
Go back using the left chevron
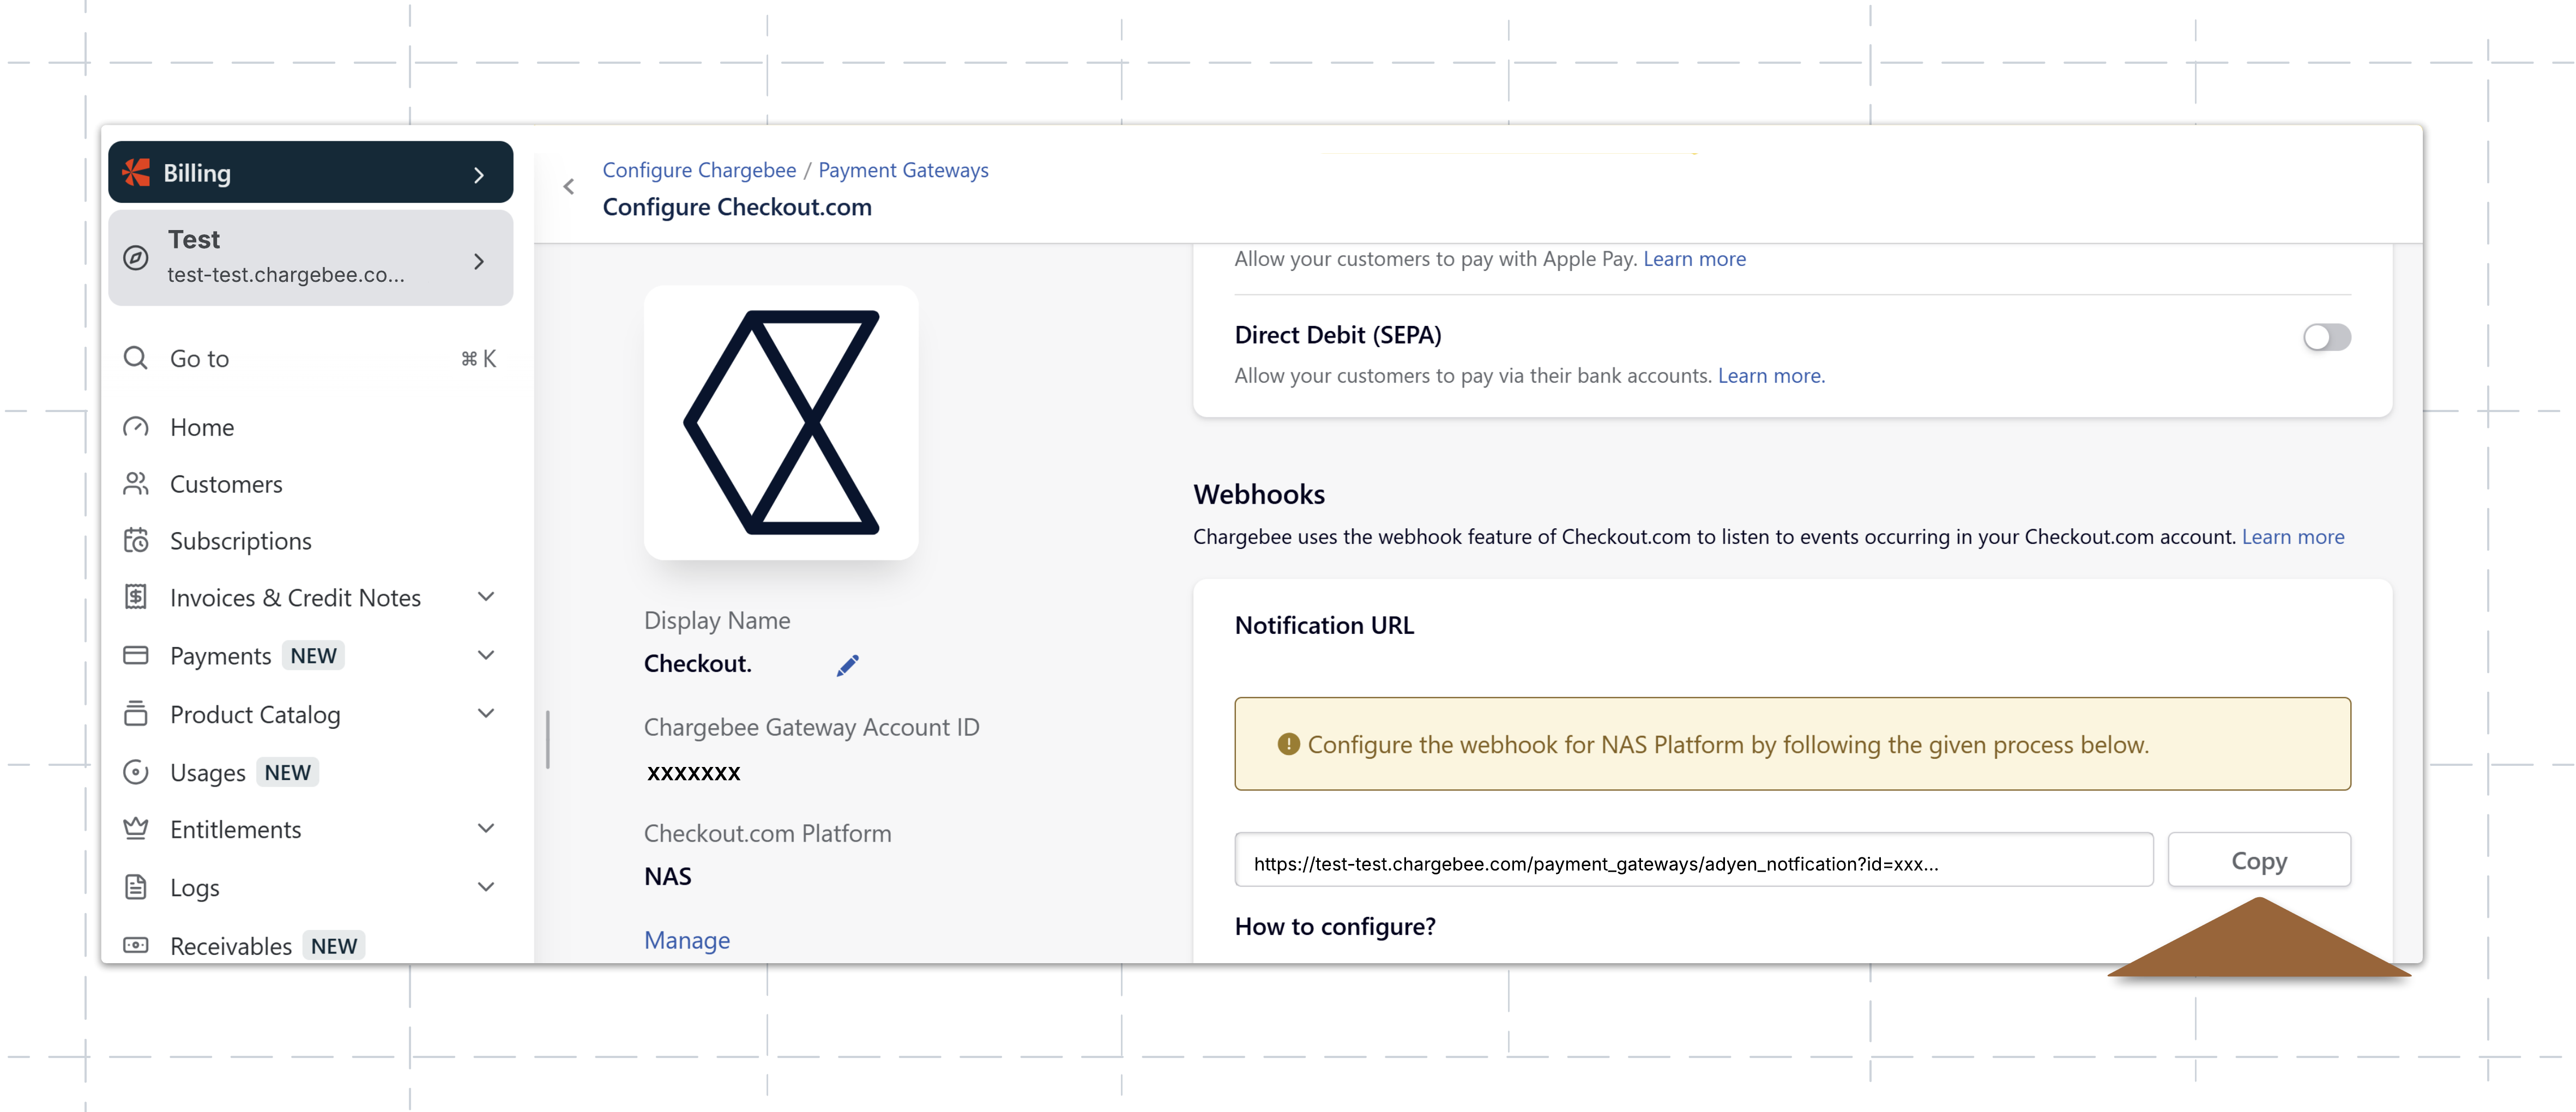click(569, 187)
